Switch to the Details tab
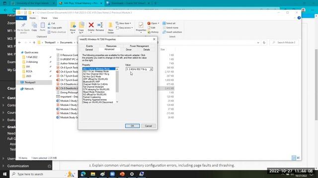The height and width of the screenshot is (178, 318). 147,49
